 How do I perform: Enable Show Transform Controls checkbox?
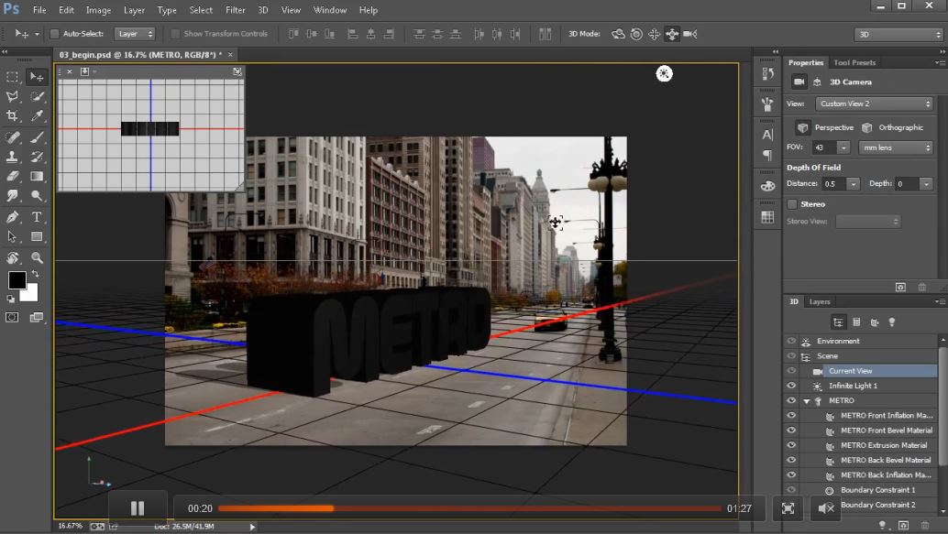click(x=175, y=34)
